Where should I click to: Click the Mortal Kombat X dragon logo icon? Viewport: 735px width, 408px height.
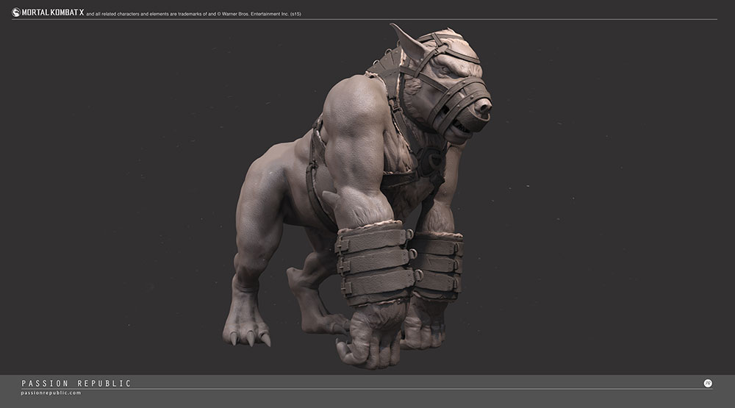tap(16, 12)
